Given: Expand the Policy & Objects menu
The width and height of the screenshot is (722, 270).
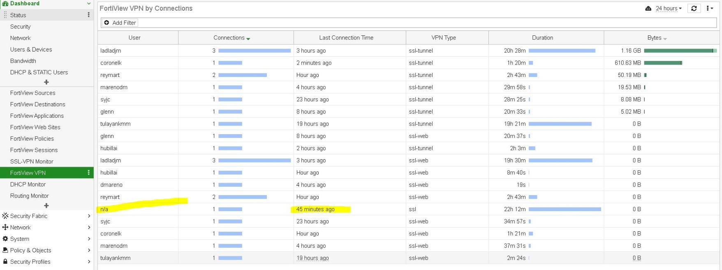Looking at the screenshot, I should point(89,250).
